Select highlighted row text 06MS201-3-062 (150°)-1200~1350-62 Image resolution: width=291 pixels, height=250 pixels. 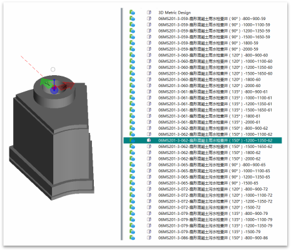[215, 140]
